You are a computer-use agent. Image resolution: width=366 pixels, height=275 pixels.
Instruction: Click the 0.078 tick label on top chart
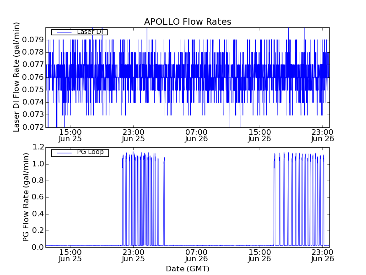33,52
